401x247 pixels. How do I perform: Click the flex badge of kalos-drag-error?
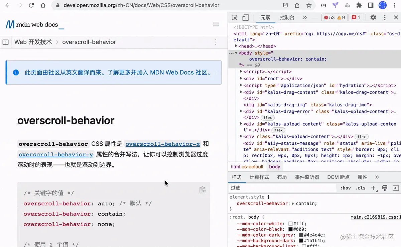(268, 118)
